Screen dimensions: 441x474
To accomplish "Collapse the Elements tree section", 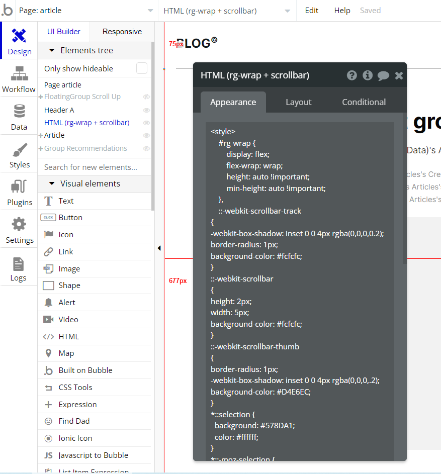I will 52,50.
